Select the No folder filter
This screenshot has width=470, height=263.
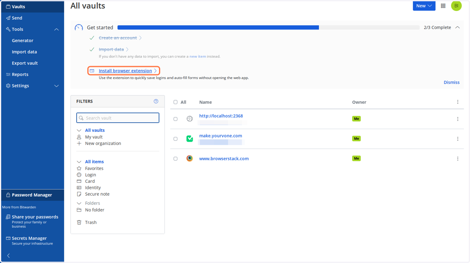click(95, 210)
